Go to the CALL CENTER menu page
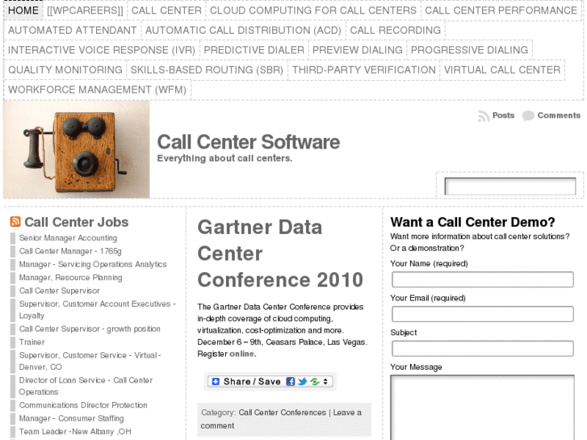Viewport: 587px width, 440px height. pyautogui.click(x=166, y=10)
